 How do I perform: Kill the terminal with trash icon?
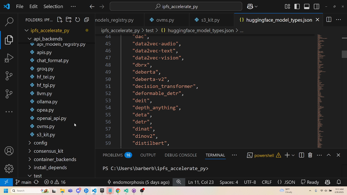310,155
